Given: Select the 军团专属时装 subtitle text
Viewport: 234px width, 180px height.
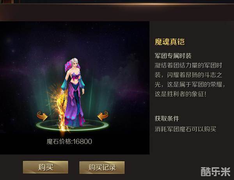Looking at the screenshot, I should click(173, 56).
